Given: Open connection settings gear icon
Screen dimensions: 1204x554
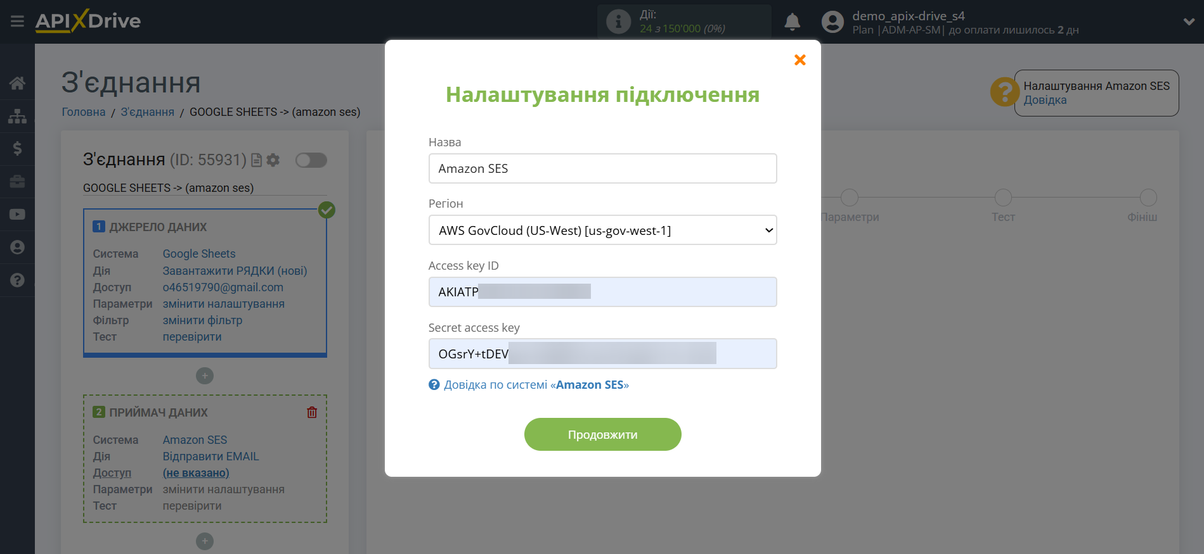Looking at the screenshot, I should coord(273,160).
